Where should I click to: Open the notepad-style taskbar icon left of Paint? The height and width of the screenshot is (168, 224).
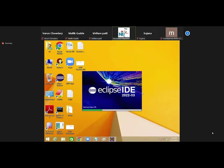click(x=96, y=139)
